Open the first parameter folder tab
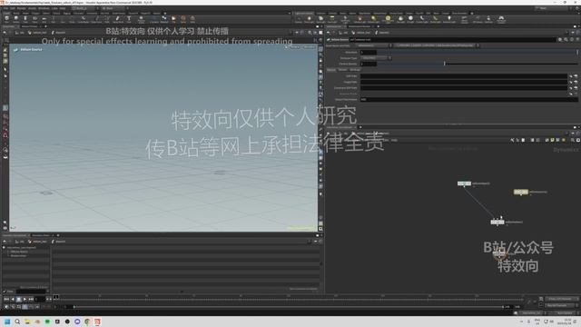 click(330, 70)
